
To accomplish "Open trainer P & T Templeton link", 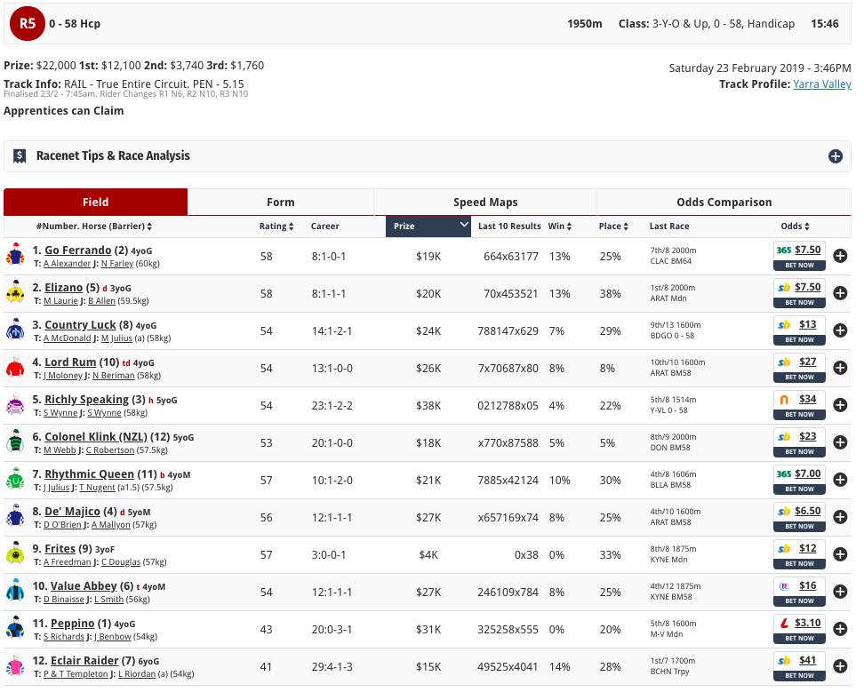I will pyautogui.click(x=76, y=674).
